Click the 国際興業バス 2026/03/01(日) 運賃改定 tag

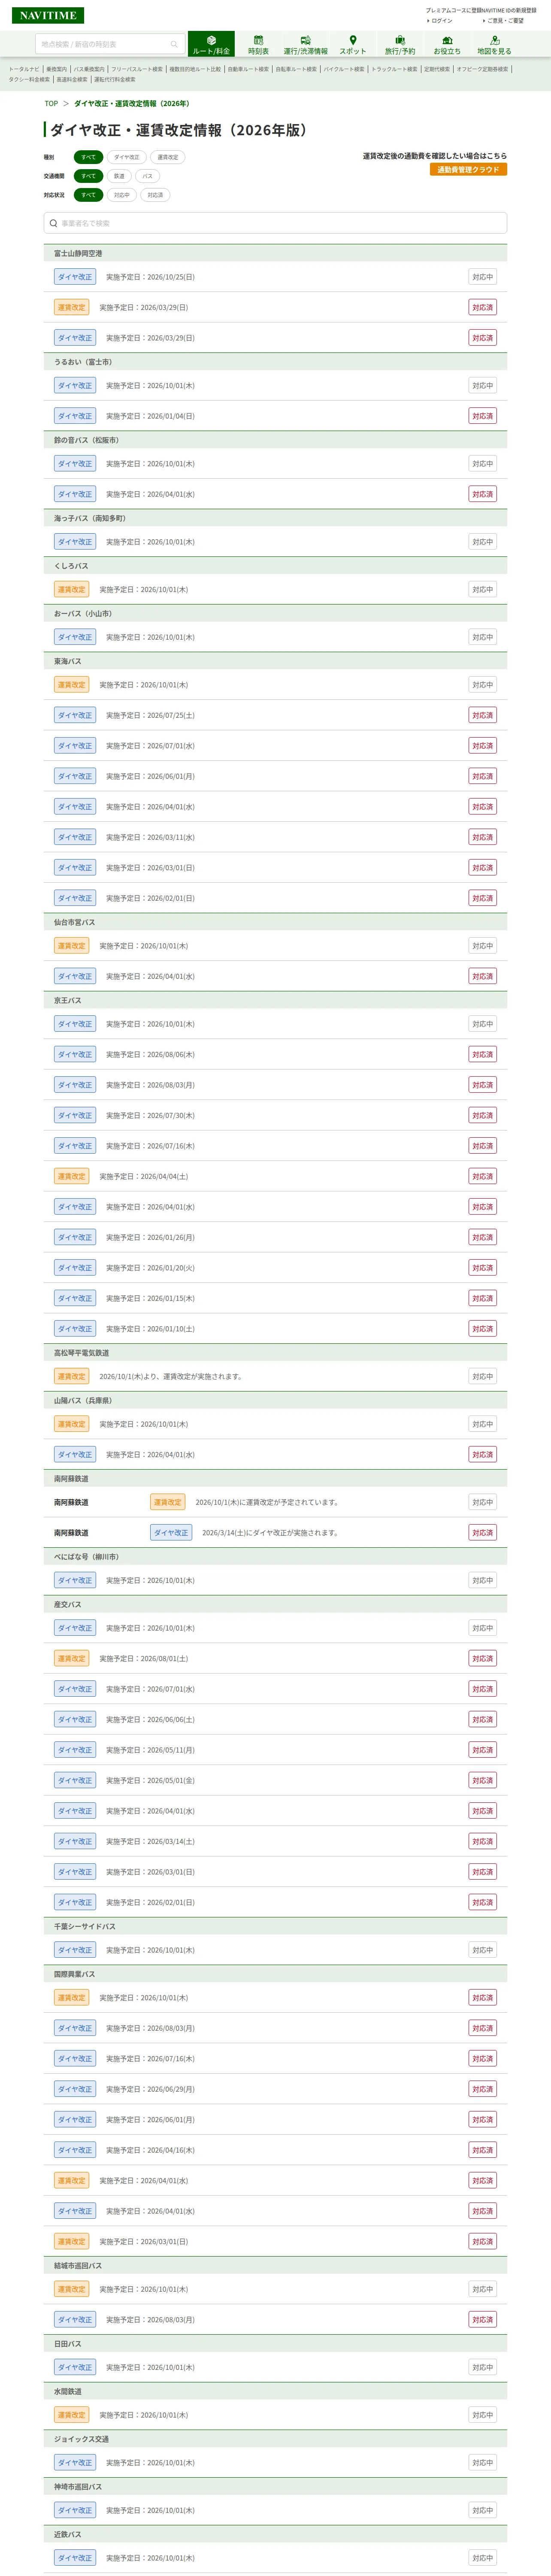pos(71,2241)
